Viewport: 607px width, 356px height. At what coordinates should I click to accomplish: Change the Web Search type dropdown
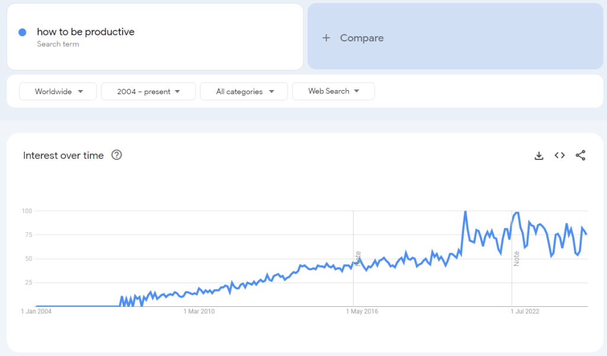(333, 91)
